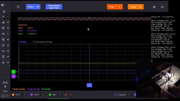Image resolution: width=180 pixels, height=101 pixels.
Task: Click the green '50 mV/div' scale label
Action: [46, 89]
